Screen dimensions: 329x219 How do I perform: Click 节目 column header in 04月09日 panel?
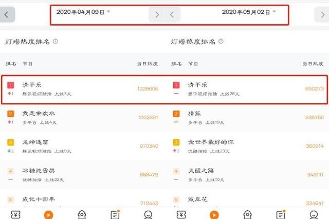click(27, 64)
